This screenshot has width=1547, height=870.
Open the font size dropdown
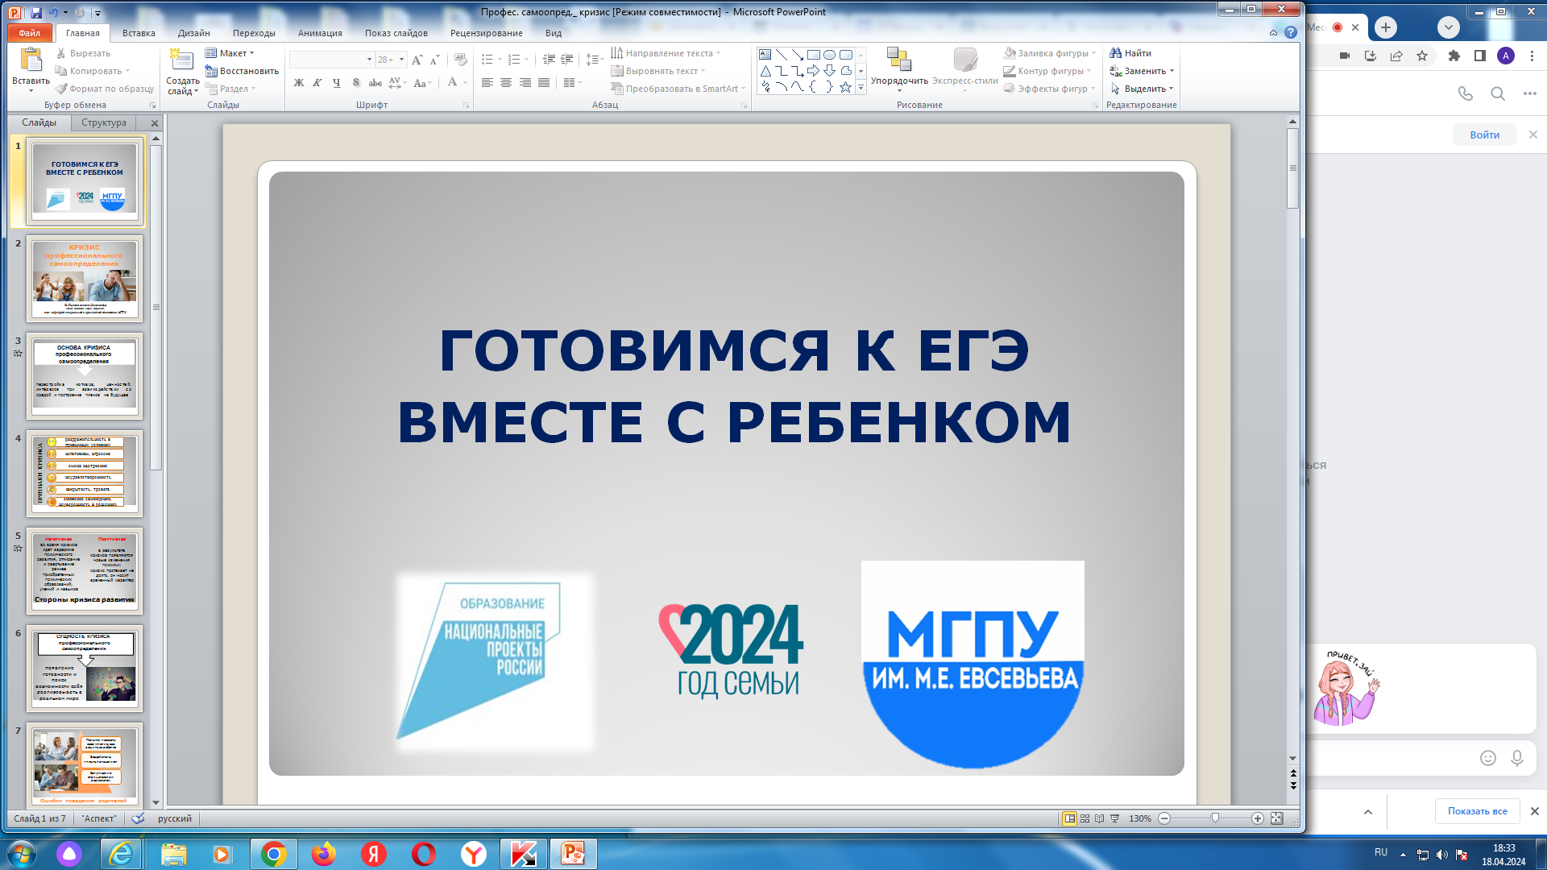click(401, 60)
